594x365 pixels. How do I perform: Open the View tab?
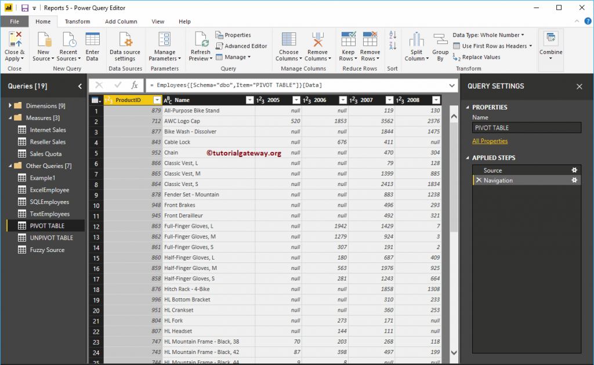click(x=158, y=21)
